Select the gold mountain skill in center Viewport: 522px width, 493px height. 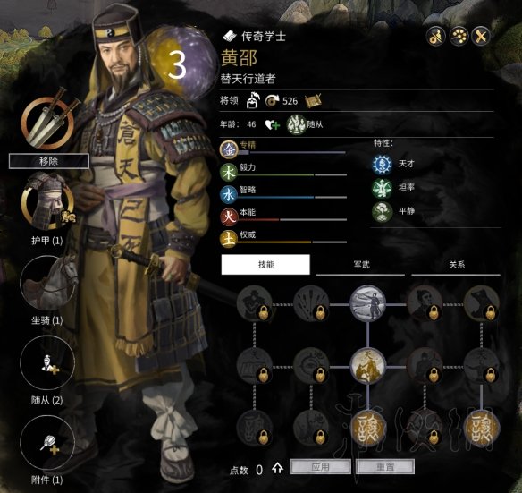368,366
